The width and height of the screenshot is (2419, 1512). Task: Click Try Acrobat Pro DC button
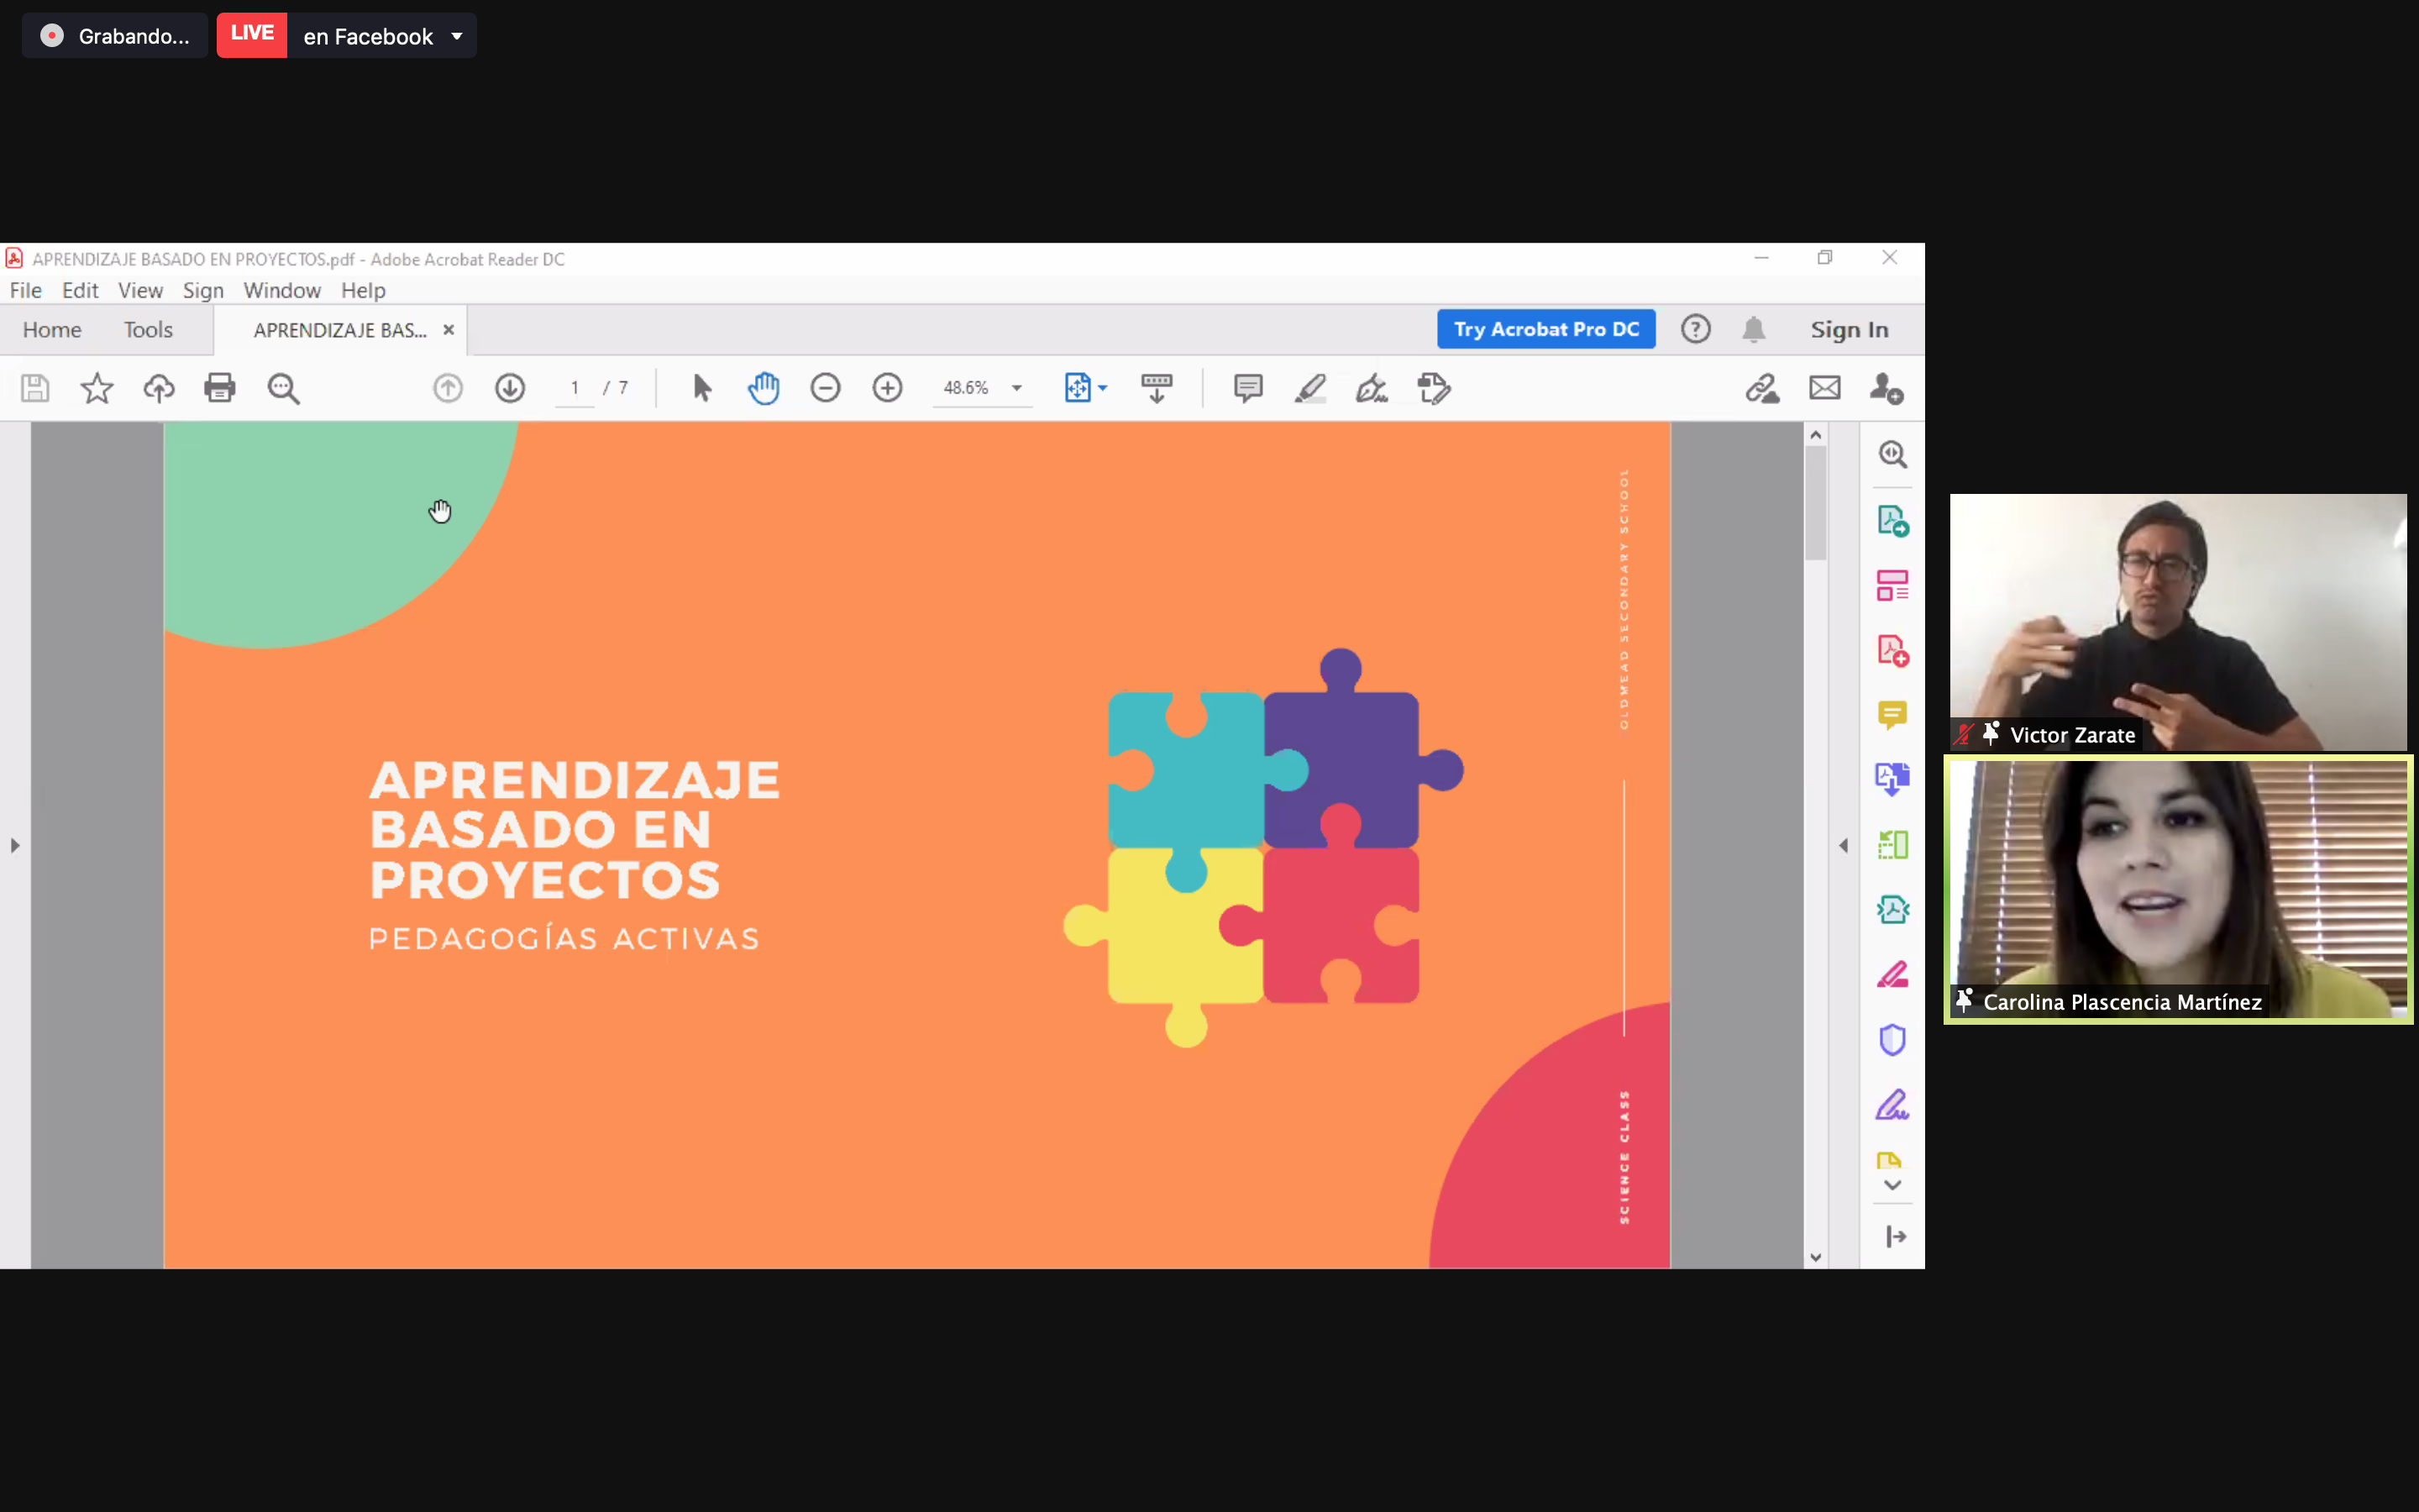pyautogui.click(x=1545, y=329)
